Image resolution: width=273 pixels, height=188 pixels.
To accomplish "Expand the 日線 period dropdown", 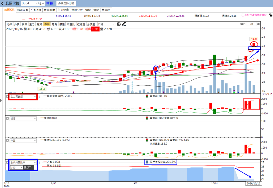I will 106,24.
